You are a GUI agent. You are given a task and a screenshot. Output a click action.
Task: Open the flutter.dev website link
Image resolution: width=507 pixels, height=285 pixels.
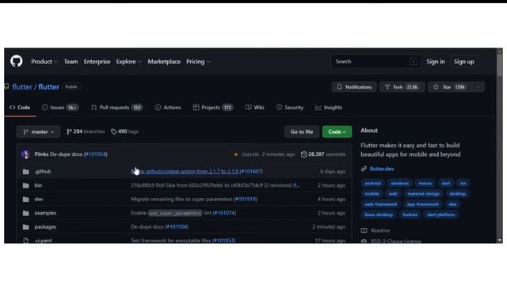click(382, 169)
